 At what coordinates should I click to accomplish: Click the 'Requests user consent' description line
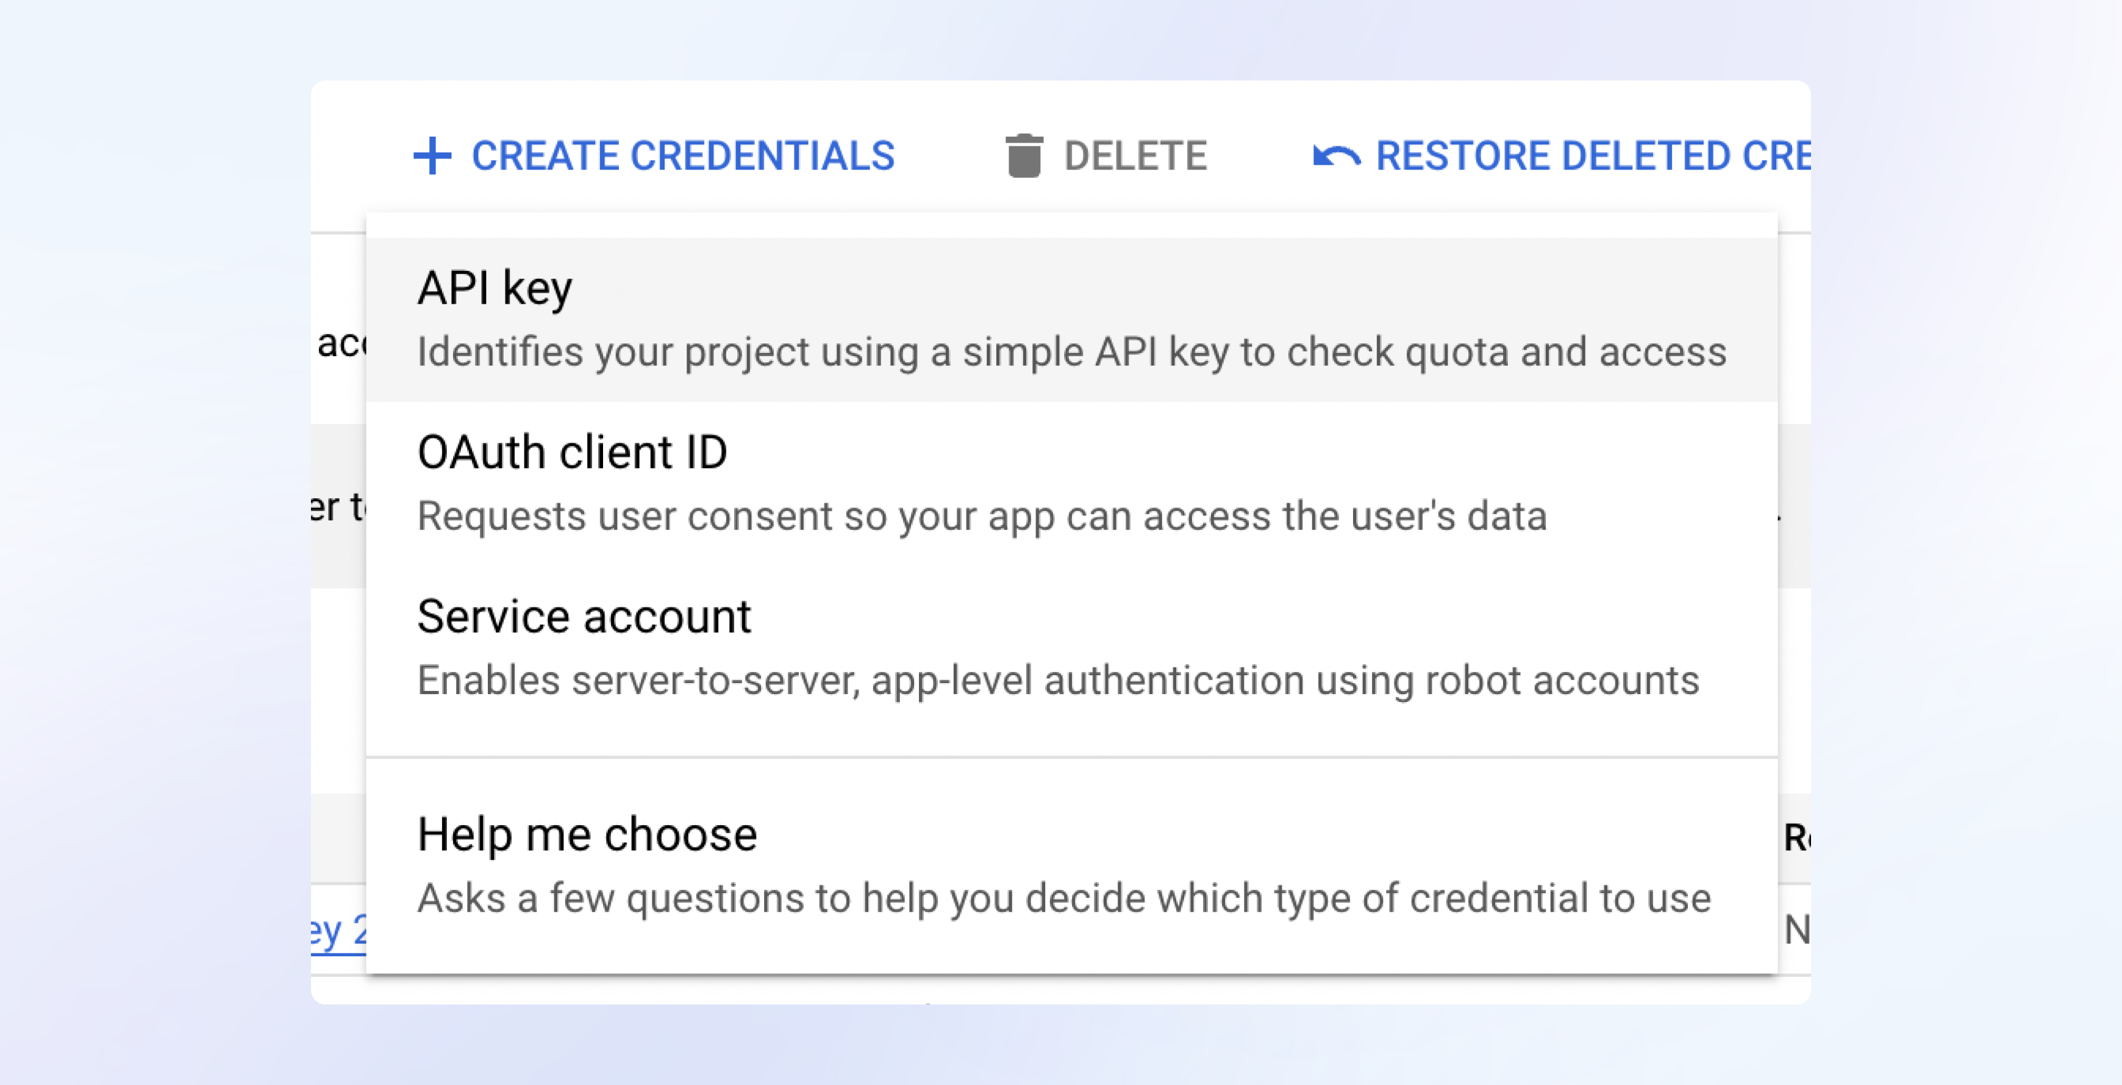tap(982, 517)
